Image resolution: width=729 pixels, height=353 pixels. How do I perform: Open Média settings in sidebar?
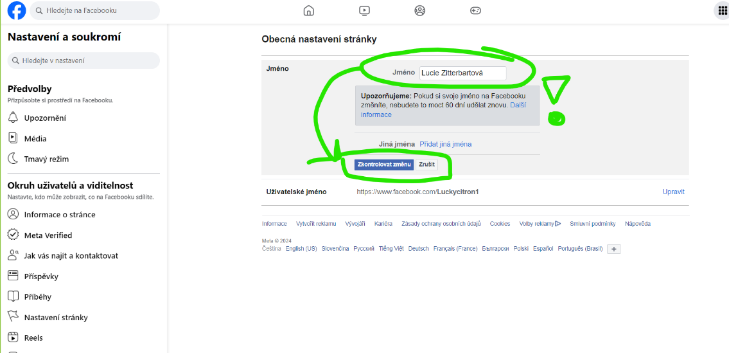(x=35, y=138)
